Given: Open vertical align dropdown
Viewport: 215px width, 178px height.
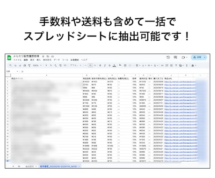Looking at the screenshot, I should pos(143,66).
